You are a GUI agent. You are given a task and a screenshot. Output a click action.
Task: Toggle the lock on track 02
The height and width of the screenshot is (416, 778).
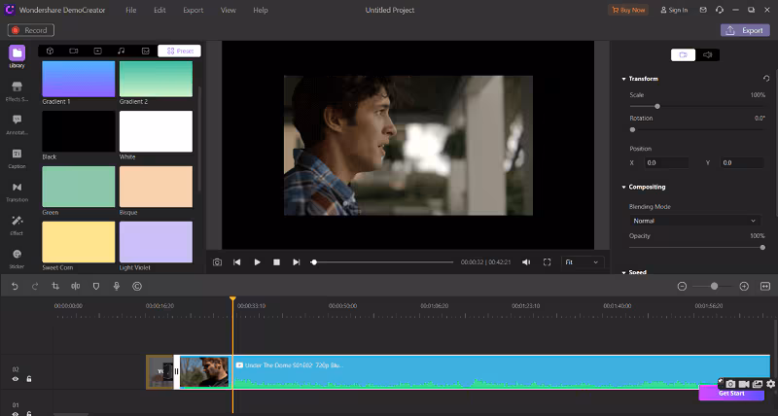click(29, 379)
